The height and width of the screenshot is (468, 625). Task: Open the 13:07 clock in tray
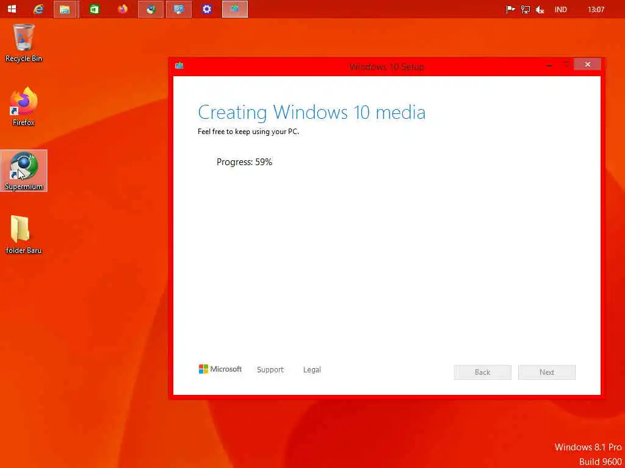pos(596,9)
